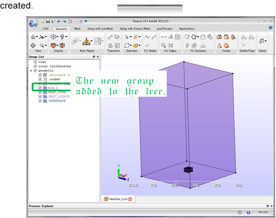Click the undo arrow in title bar
276x218 pixels.
[59, 21]
